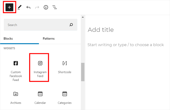Insert the Calendar block
Image resolution: width=170 pixels, height=110 pixels.
(40, 98)
